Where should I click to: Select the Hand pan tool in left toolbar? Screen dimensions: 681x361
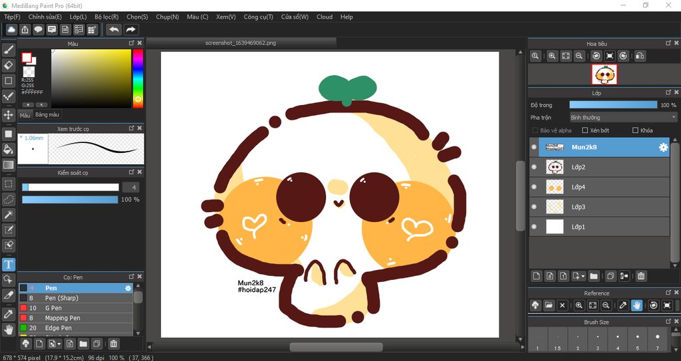pos(8,329)
